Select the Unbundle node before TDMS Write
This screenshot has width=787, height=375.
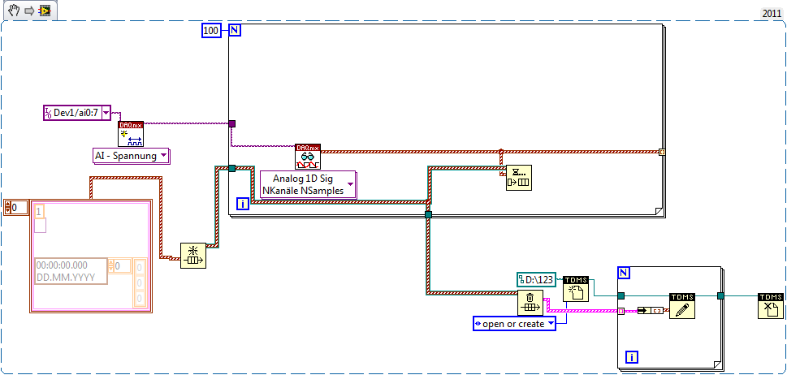click(x=651, y=311)
